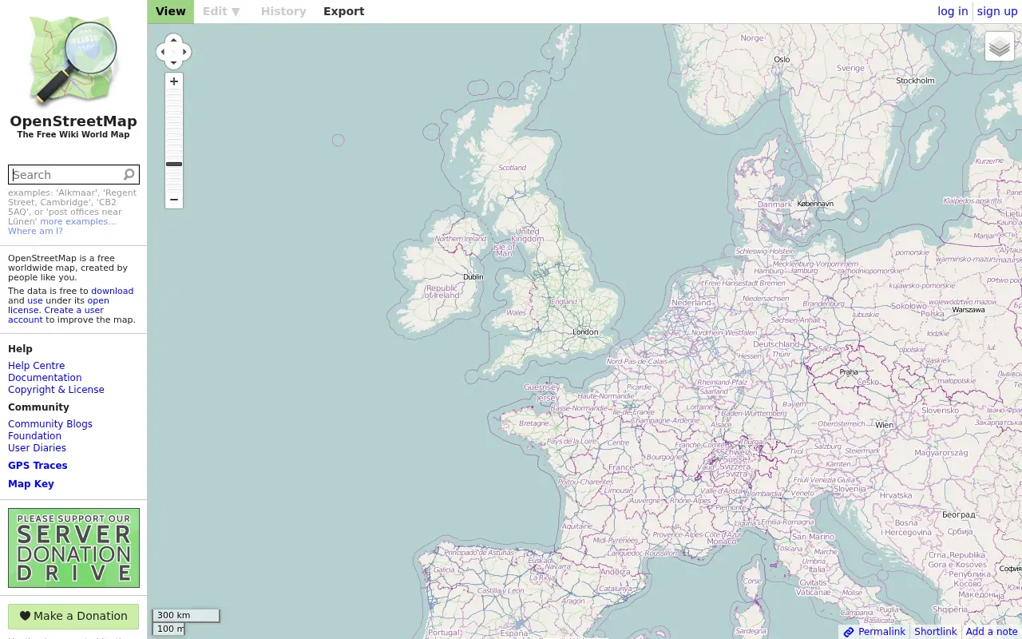The width and height of the screenshot is (1022, 639).
Task: Click the Make a Donation button
Action: 73,616
